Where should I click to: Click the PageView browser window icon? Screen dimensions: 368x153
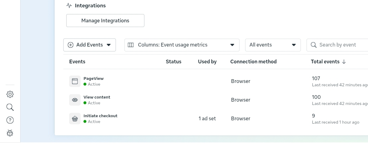75,81
